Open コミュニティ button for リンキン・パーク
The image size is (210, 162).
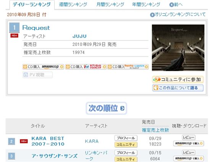pyautogui.click(x=126, y=159)
